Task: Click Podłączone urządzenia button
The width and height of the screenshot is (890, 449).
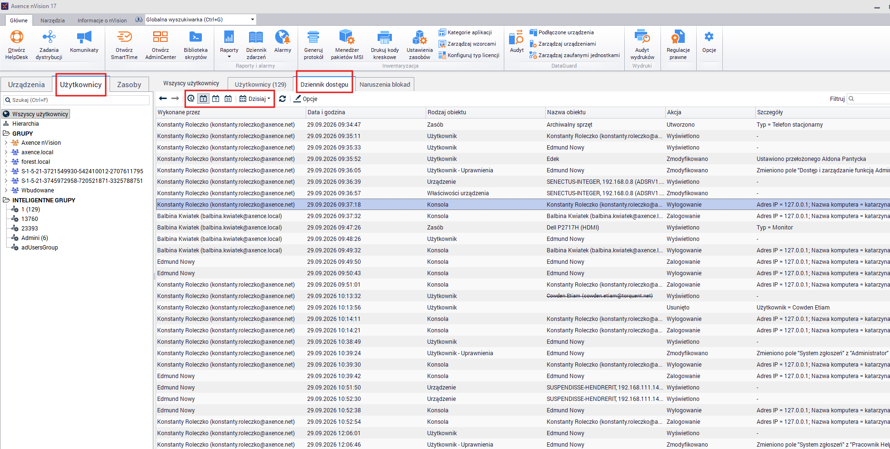Action: click(562, 32)
